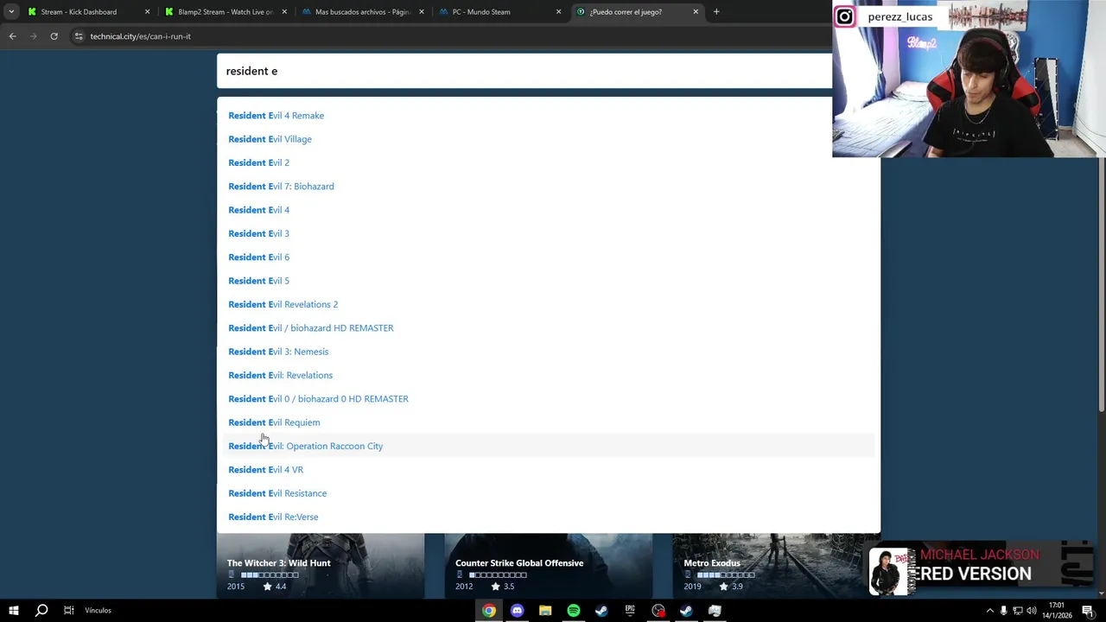Click the network icon in system tray

click(1017, 611)
